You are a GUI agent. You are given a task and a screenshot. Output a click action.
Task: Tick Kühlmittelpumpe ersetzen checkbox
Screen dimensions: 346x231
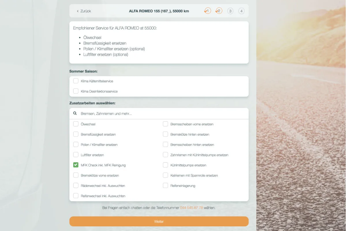click(166, 165)
